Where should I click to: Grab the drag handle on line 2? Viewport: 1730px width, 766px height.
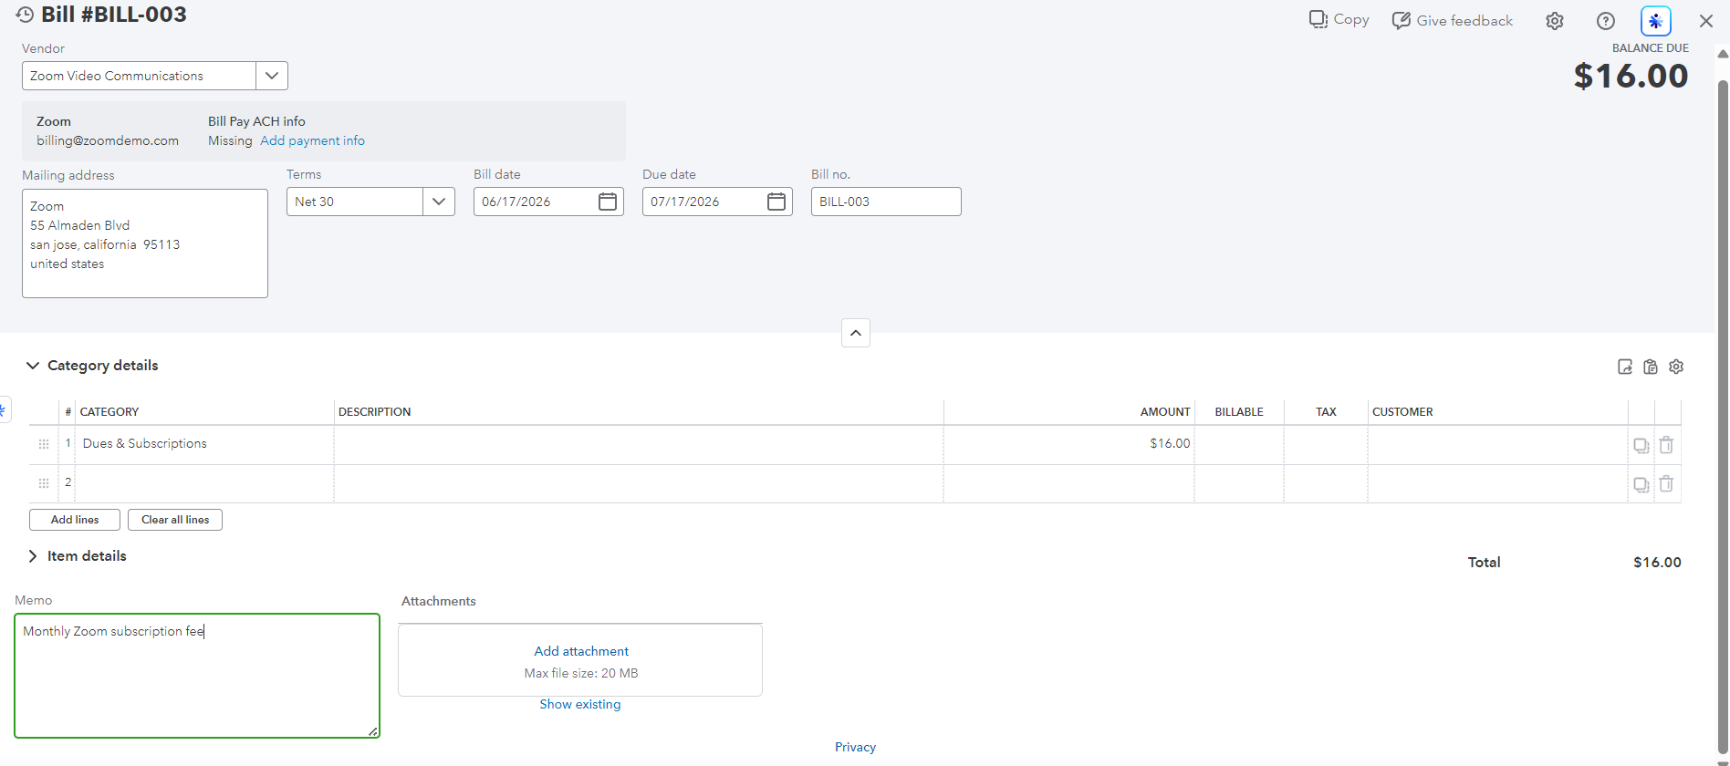pyautogui.click(x=44, y=483)
